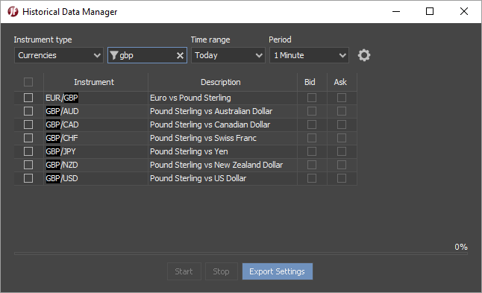
Task: Click the Start button
Action: click(x=184, y=271)
